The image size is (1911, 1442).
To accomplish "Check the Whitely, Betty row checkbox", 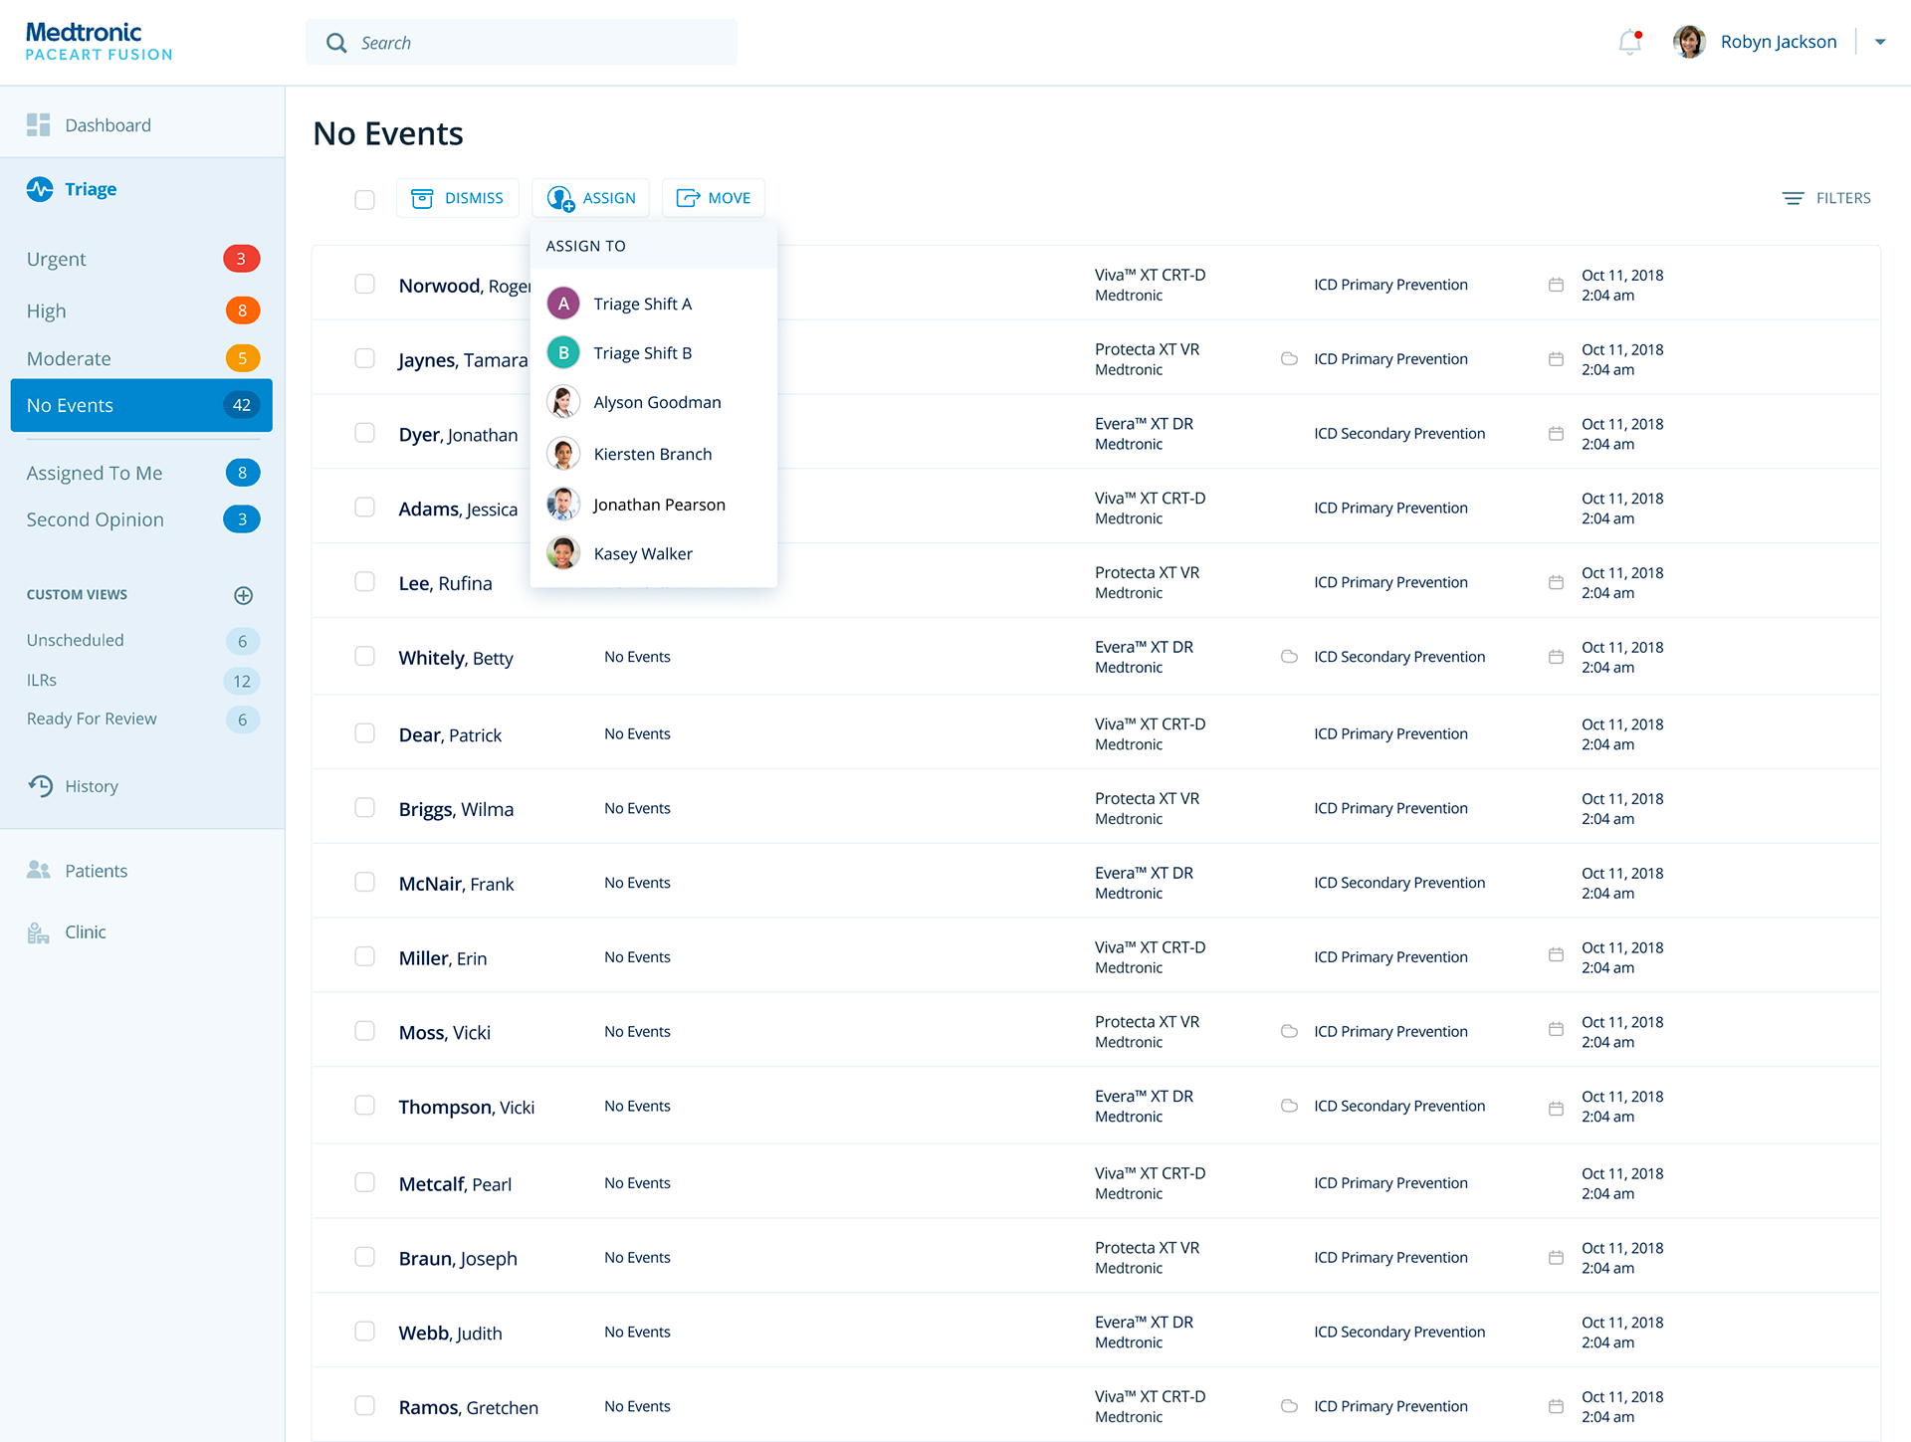I will tap(365, 657).
